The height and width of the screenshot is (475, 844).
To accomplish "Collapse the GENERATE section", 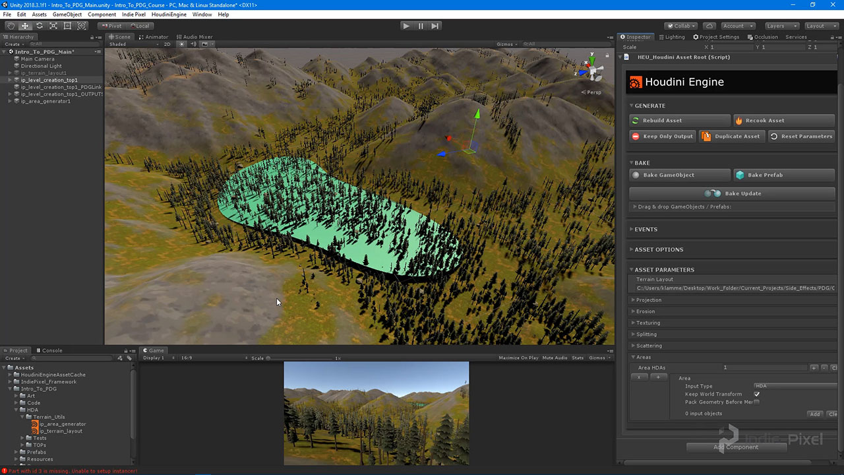I will pos(649,106).
